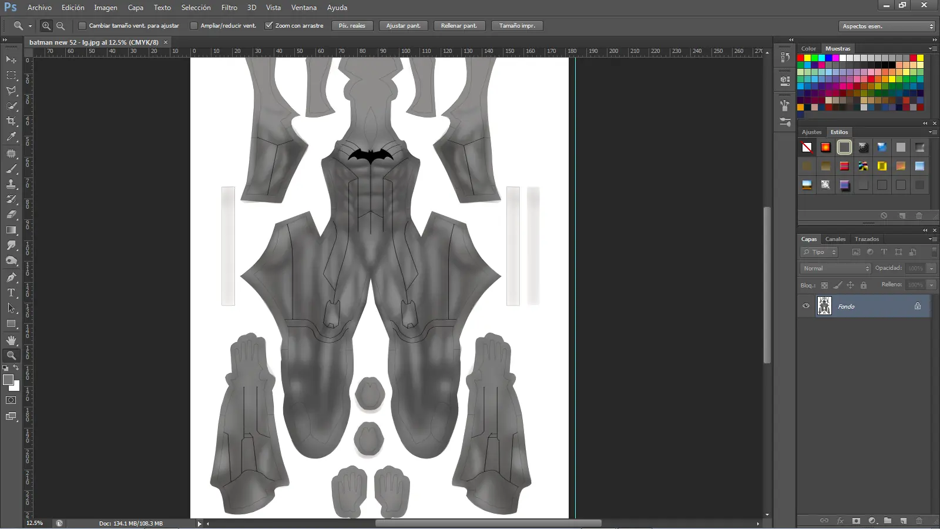Image resolution: width=940 pixels, height=529 pixels.
Task: Select the Brush tool
Action: coord(11,169)
